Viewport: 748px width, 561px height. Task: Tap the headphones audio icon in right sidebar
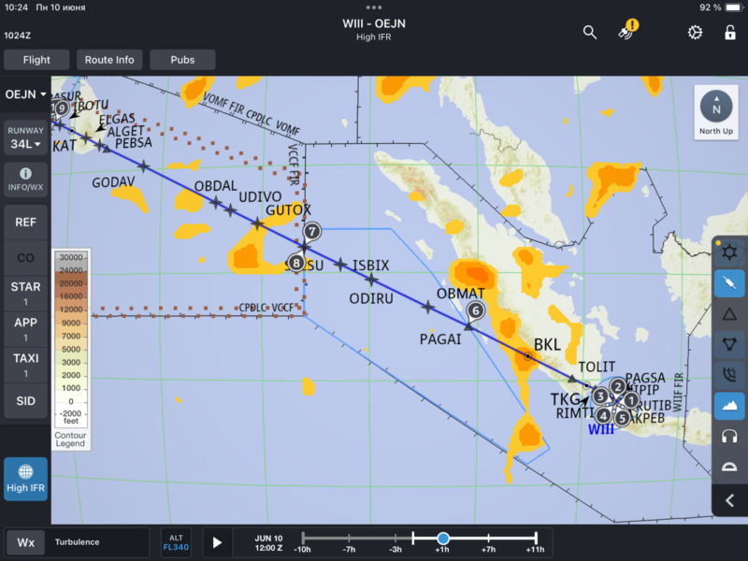pyautogui.click(x=729, y=438)
